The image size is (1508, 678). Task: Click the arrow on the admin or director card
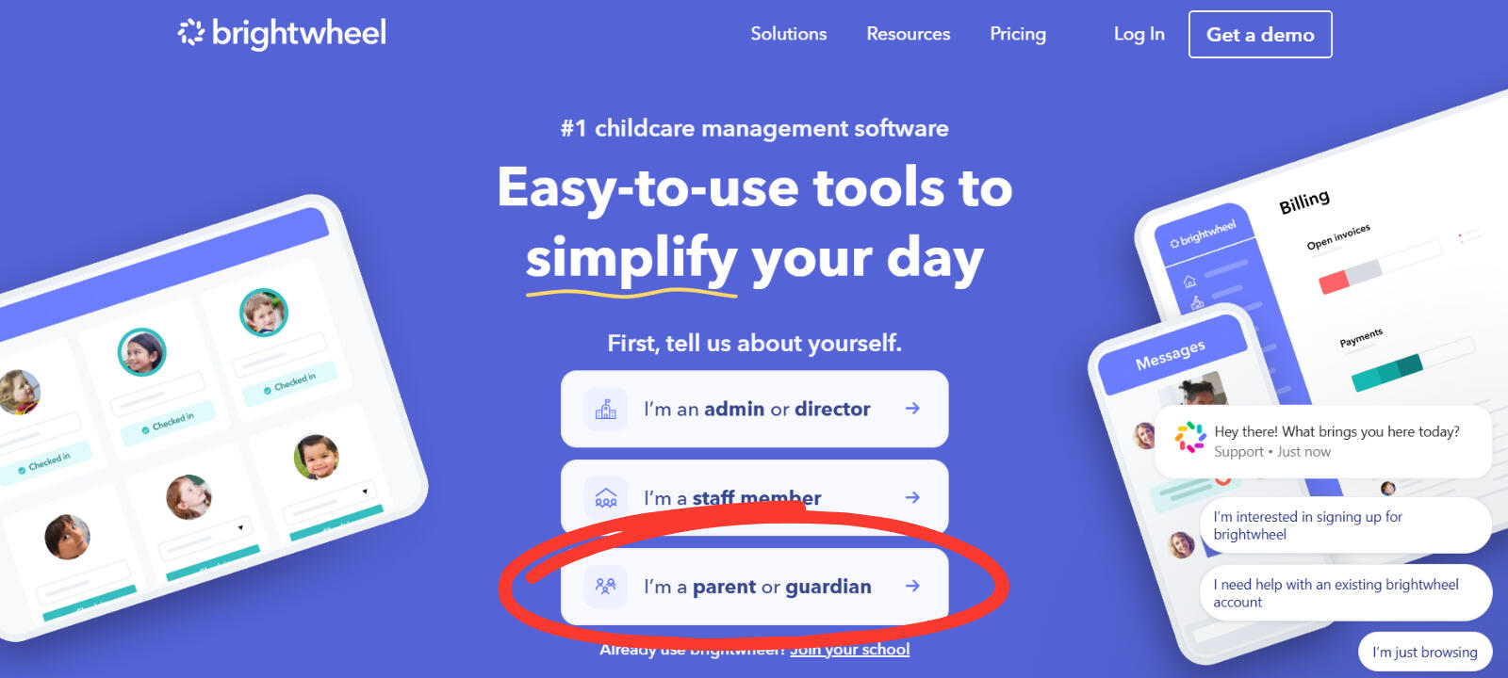(912, 409)
